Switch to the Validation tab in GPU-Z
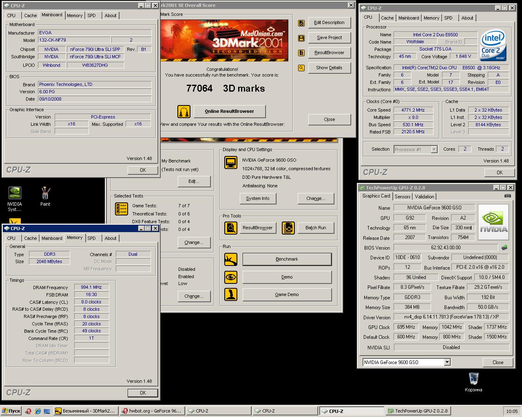Screen dimensions: 522x417 click(425, 196)
